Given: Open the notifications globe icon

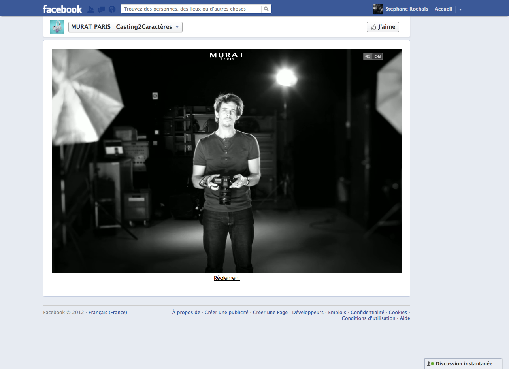Looking at the screenshot, I should pyautogui.click(x=112, y=9).
